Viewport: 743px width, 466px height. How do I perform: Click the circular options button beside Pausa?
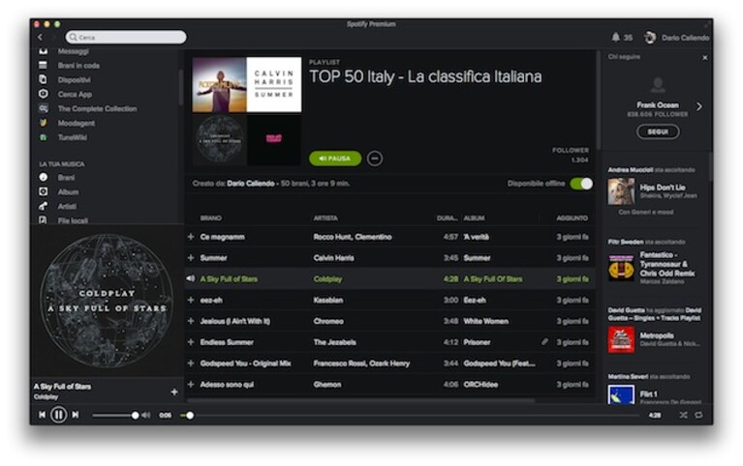(x=374, y=158)
